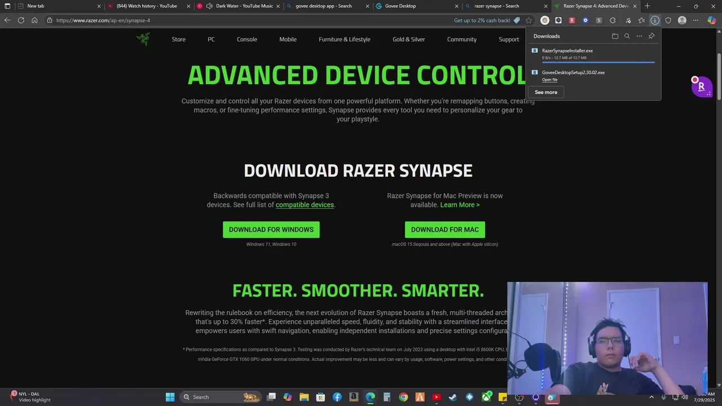Click the Windows Start button
722x406 pixels.
(170, 397)
